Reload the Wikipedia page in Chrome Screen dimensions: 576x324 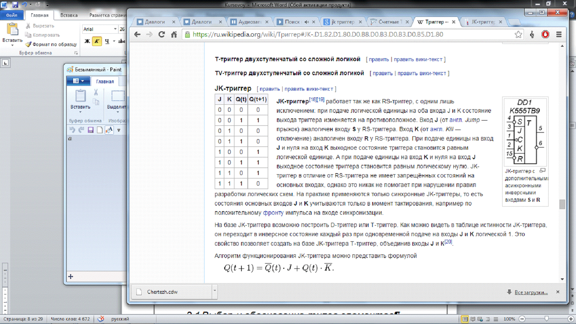tap(161, 34)
